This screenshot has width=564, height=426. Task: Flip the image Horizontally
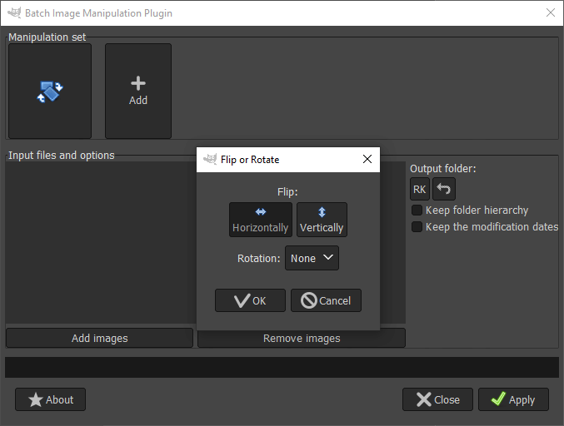[x=261, y=220]
